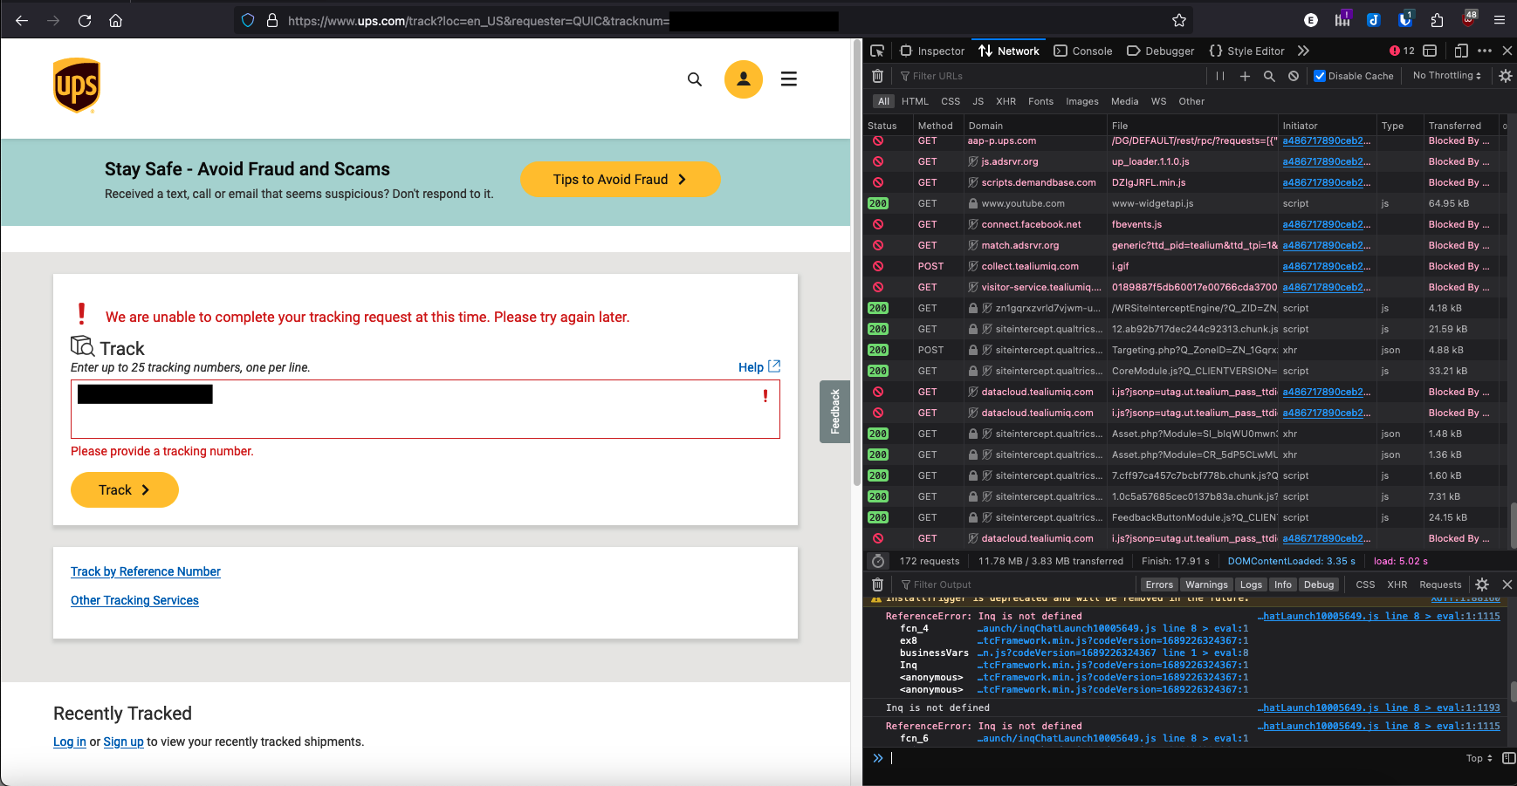Click the UPS account profile icon
1517x786 pixels.
click(743, 79)
